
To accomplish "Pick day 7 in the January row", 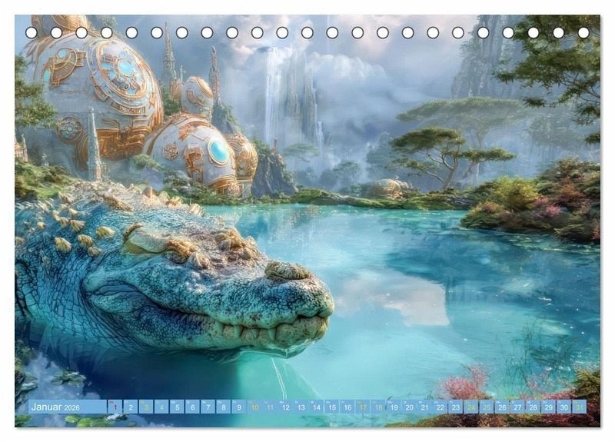I will point(208,407).
